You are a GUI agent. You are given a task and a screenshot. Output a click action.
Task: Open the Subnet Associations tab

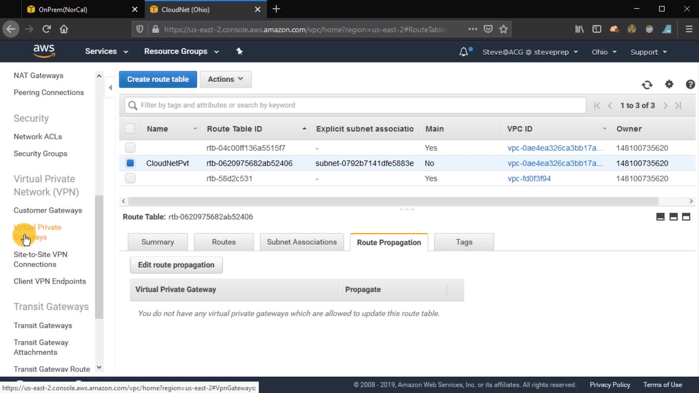301,242
